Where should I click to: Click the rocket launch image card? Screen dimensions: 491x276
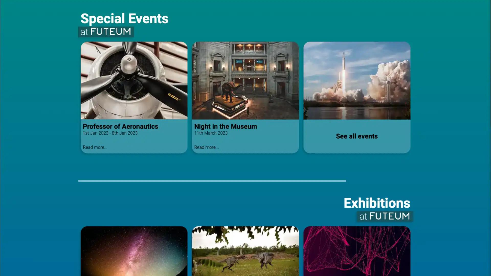click(357, 80)
